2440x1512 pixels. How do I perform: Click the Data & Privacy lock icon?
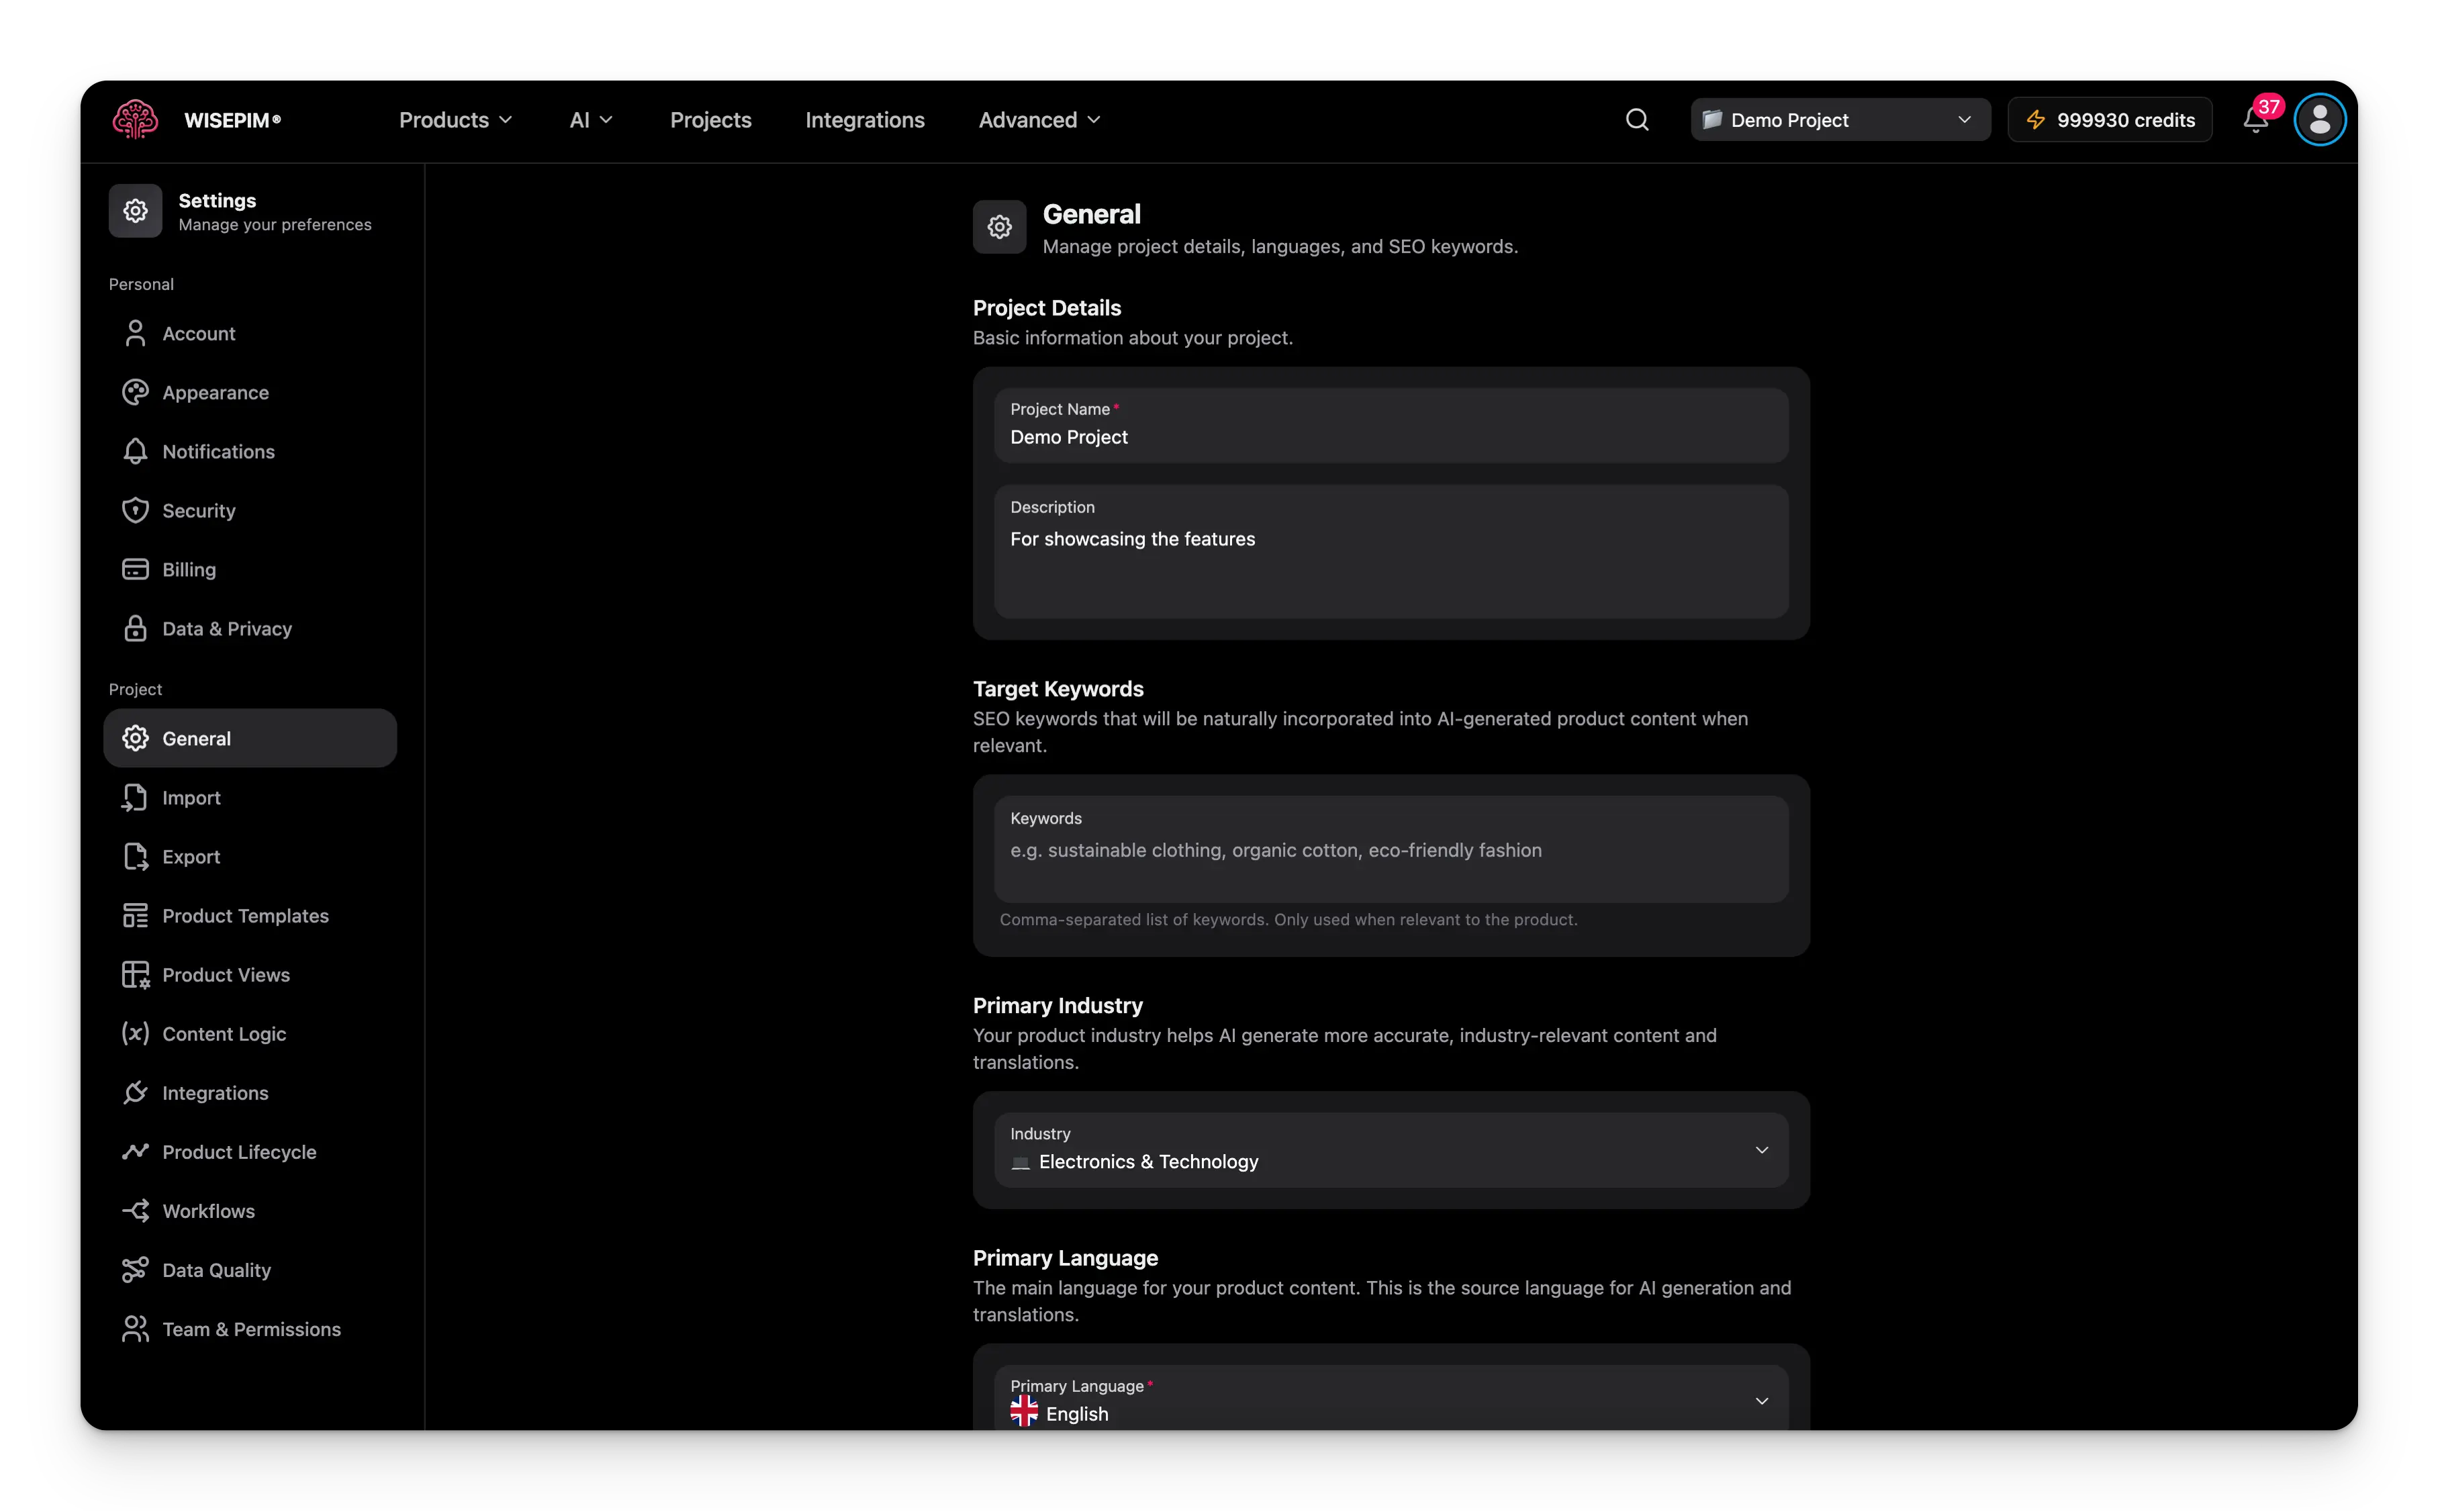(x=136, y=628)
